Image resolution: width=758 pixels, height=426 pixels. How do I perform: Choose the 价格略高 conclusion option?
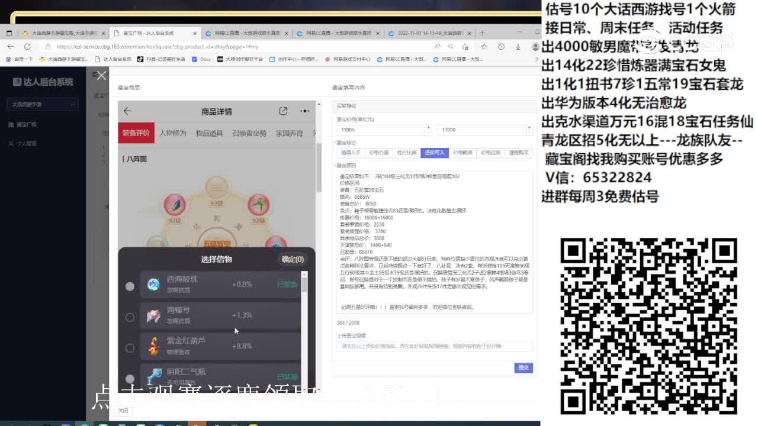pos(462,153)
